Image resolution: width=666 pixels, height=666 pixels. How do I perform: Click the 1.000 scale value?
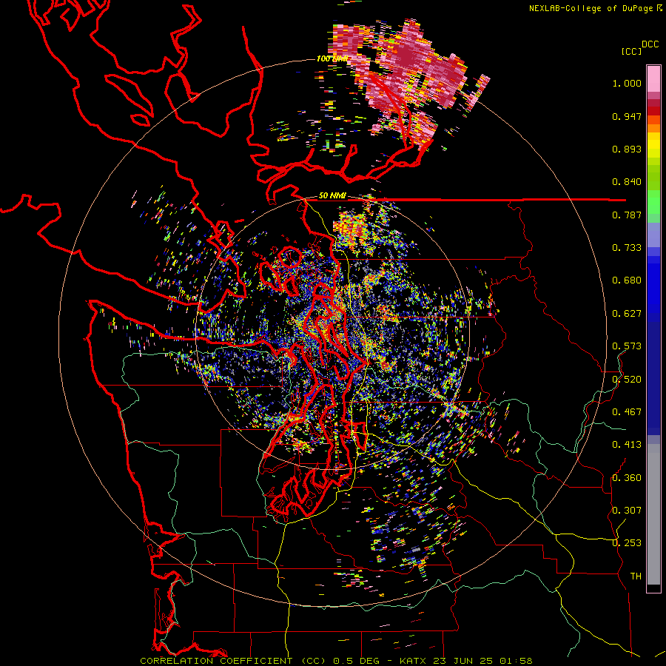point(627,84)
